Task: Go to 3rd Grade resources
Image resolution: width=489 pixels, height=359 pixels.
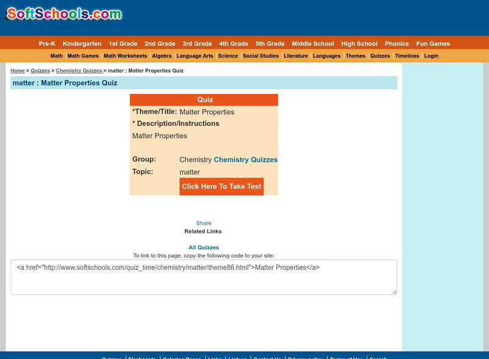Action: coord(197,43)
